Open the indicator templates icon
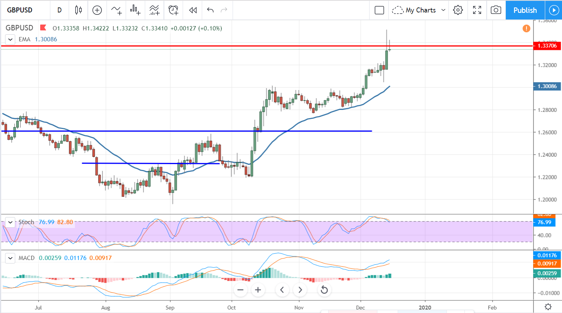Screen dimensions: 562x313 coord(154,10)
